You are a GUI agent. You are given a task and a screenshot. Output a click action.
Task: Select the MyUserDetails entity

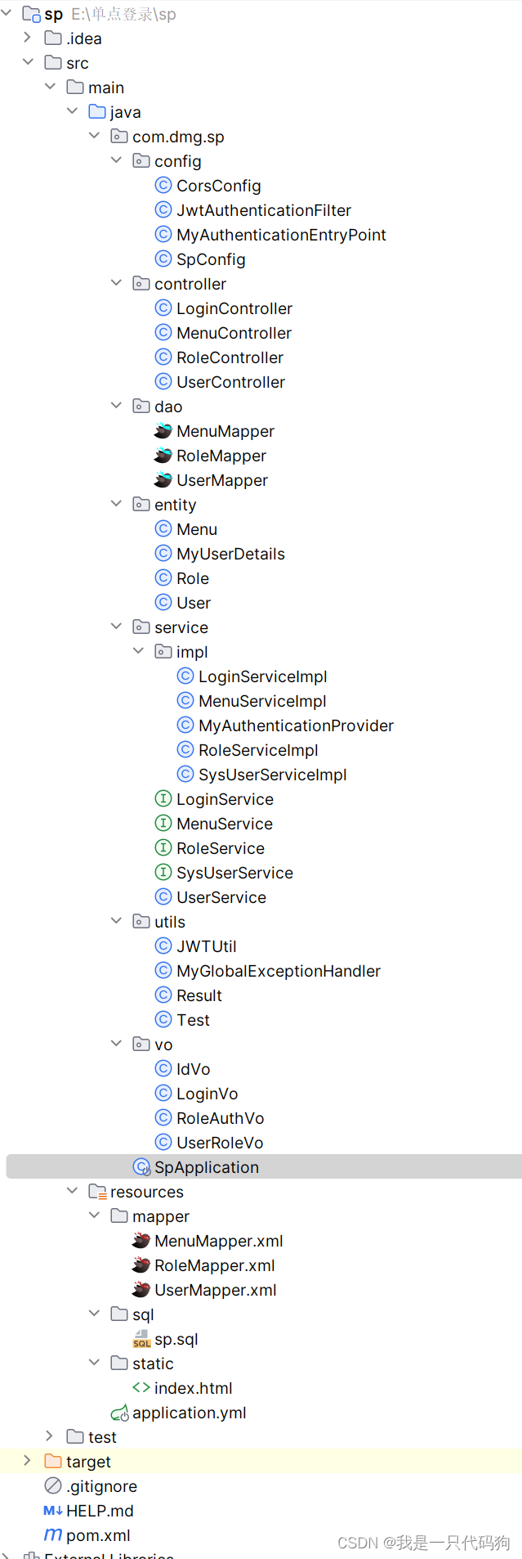[231, 554]
